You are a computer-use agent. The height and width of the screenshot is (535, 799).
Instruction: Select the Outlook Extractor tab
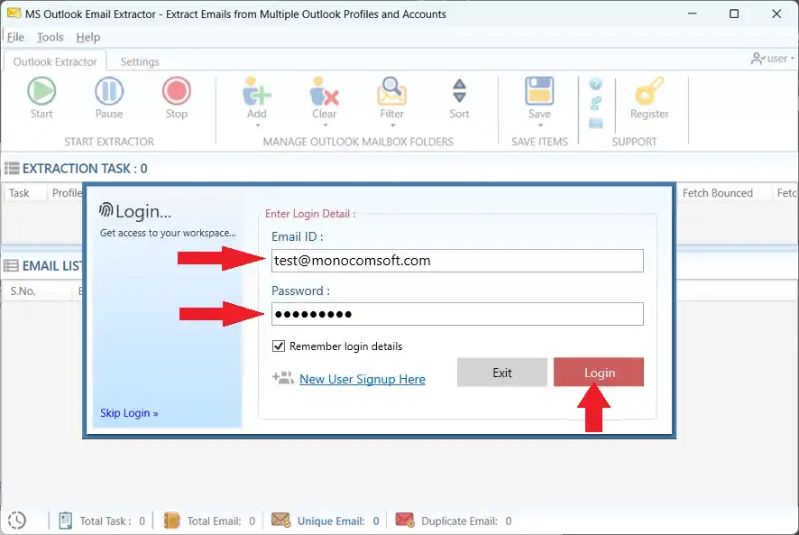click(x=55, y=61)
